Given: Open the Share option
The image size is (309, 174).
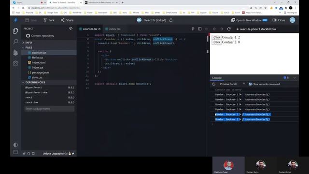Looking at the screenshot, I should pyautogui.click(x=67, y=20).
